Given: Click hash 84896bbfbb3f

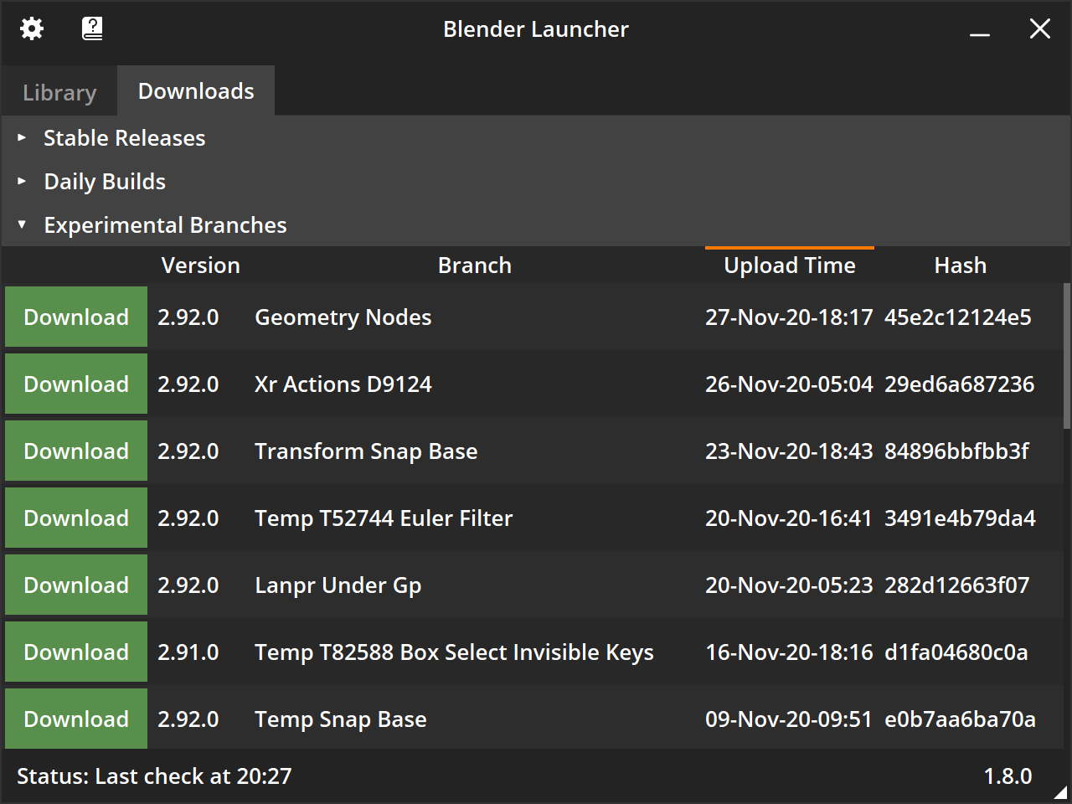Looking at the screenshot, I should [x=957, y=451].
